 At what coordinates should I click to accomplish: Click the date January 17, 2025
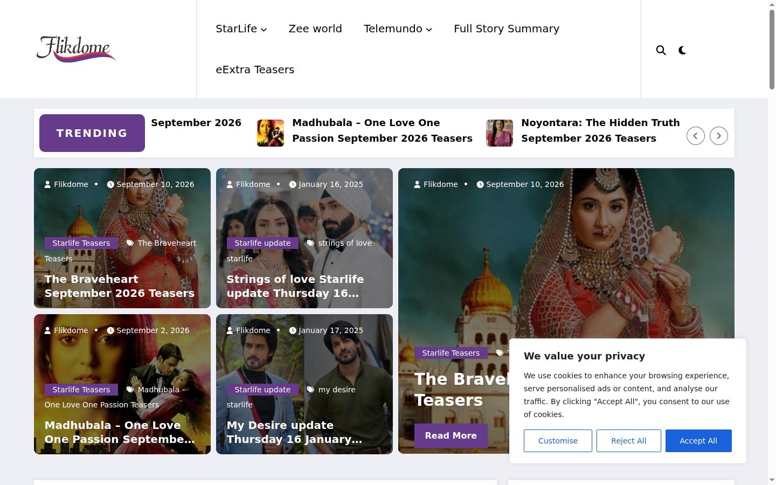click(x=331, y=330)
